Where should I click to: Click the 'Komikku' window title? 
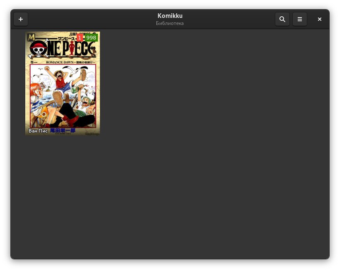point(170,16)
